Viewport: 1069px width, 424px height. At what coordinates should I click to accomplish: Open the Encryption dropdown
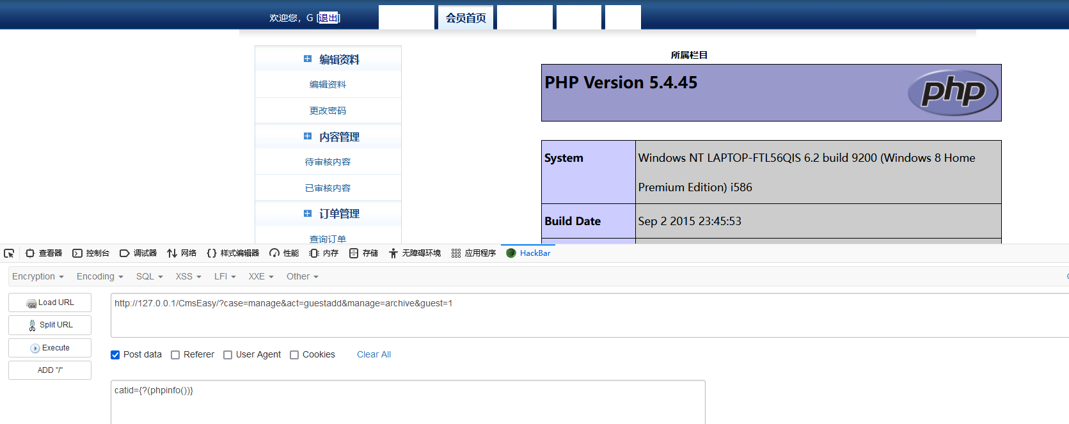(x=38, y=276)
